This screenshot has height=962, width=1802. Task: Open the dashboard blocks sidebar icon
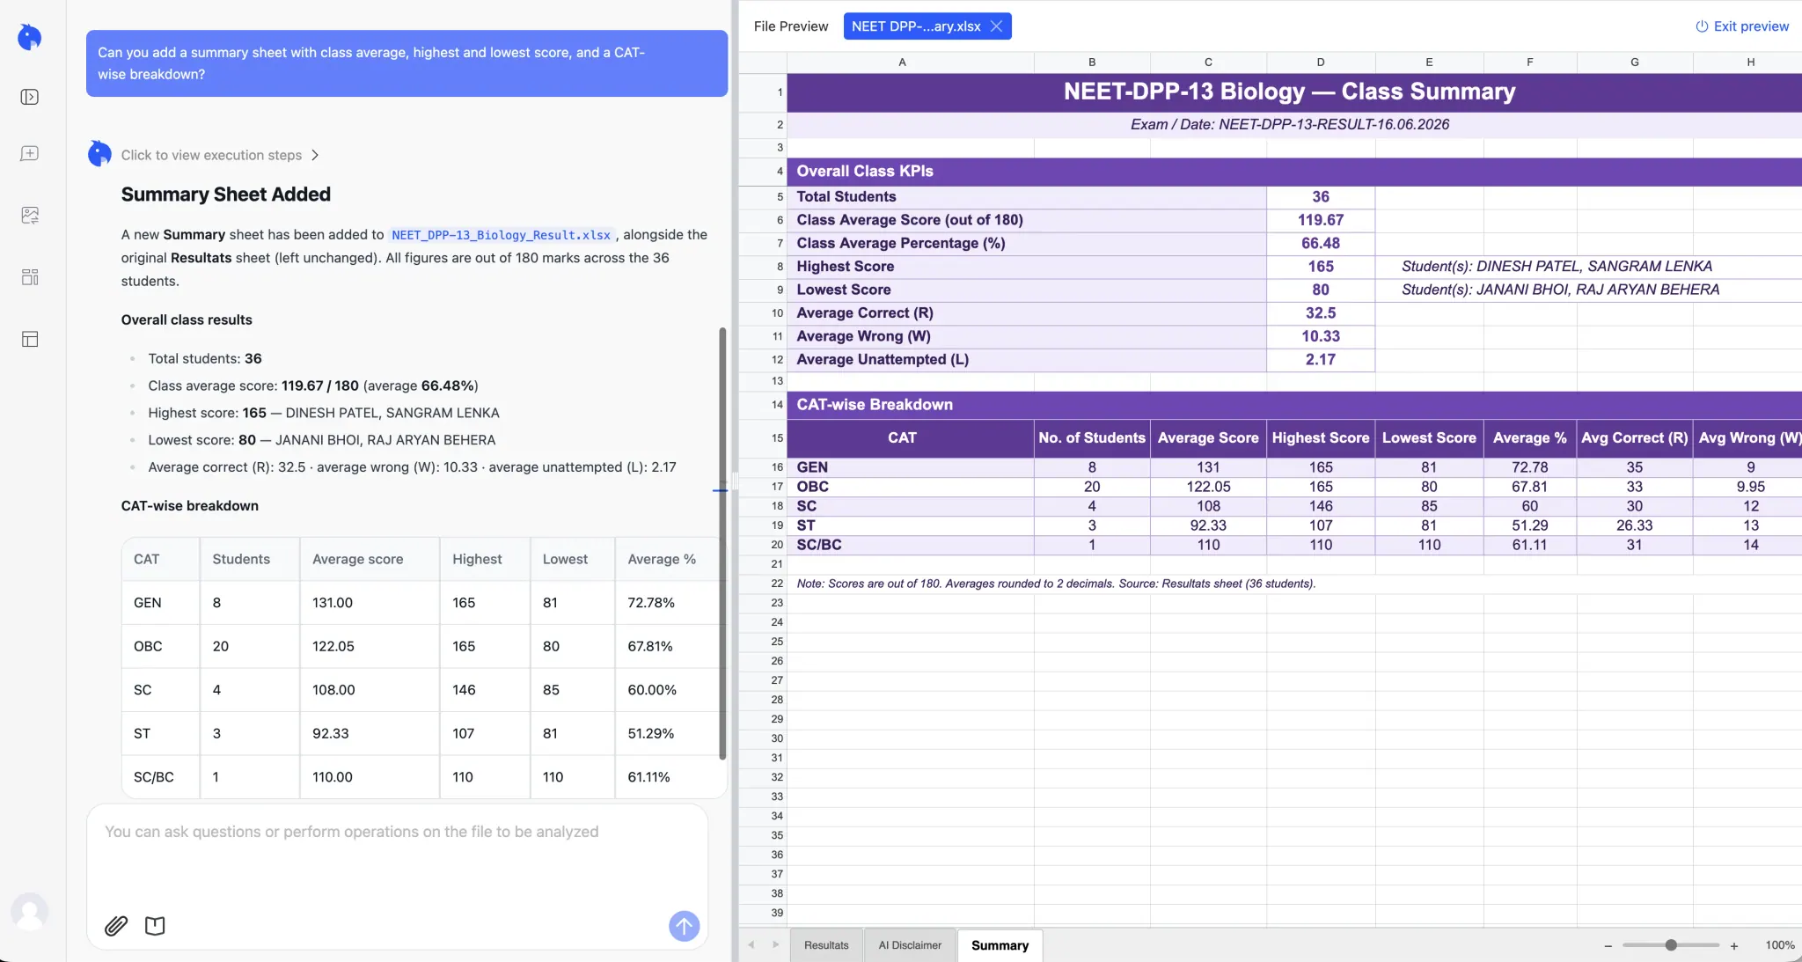tap(30, 277)
